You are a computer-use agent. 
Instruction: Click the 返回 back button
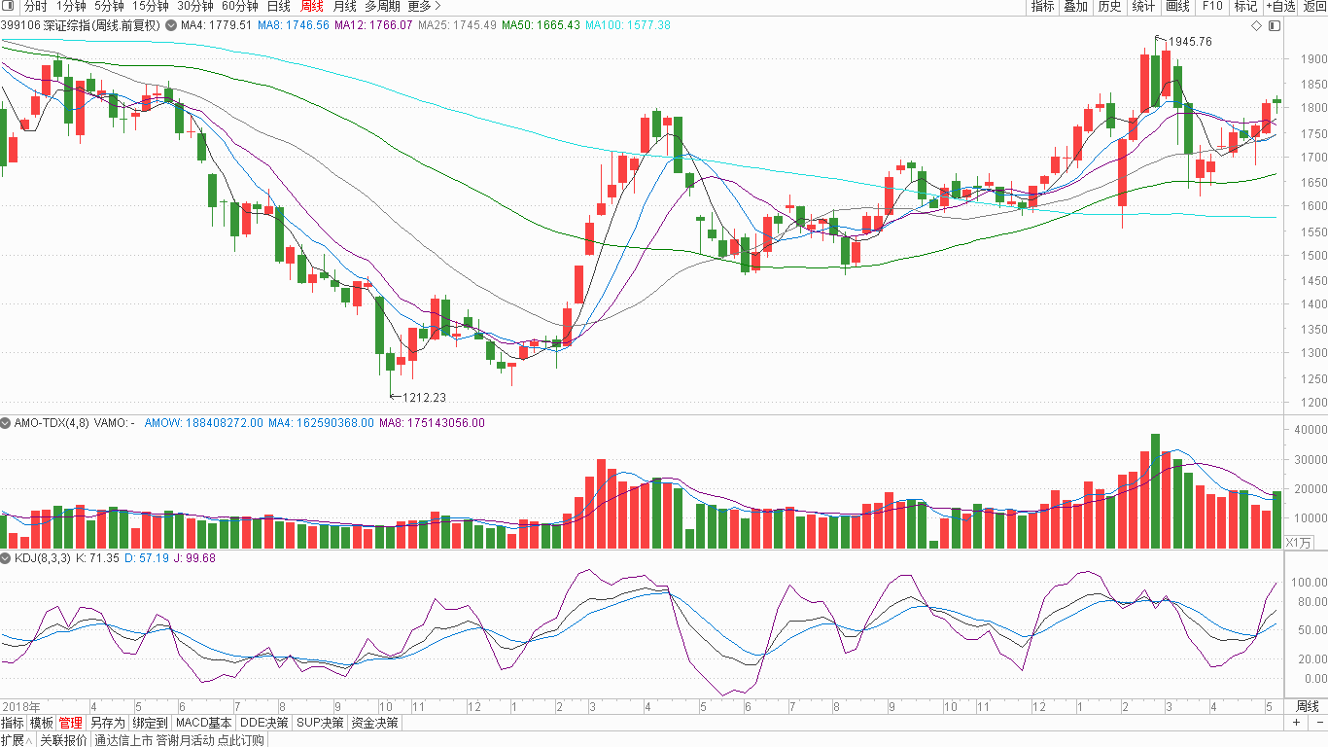[1314, 6]
